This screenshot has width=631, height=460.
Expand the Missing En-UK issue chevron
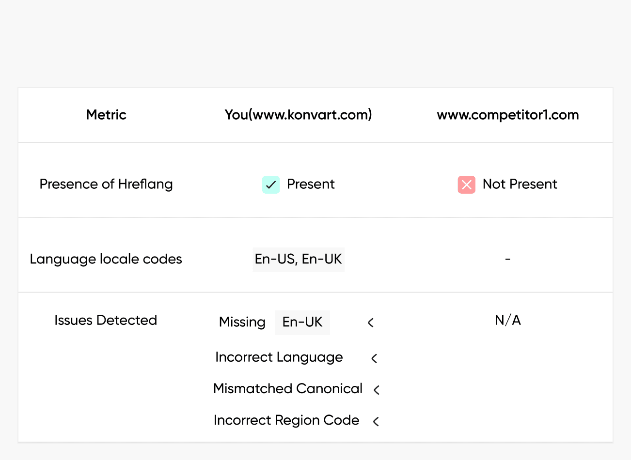coord(371,322)
